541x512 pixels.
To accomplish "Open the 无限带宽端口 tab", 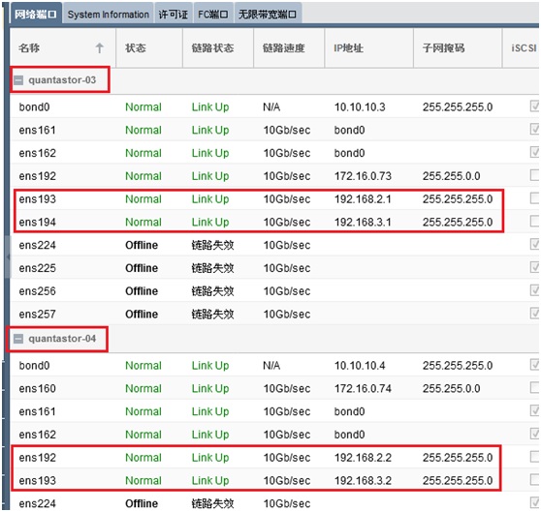I will point(268,15).
